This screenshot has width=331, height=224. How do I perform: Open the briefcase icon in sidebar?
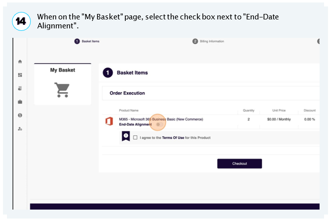pos(20,102)
